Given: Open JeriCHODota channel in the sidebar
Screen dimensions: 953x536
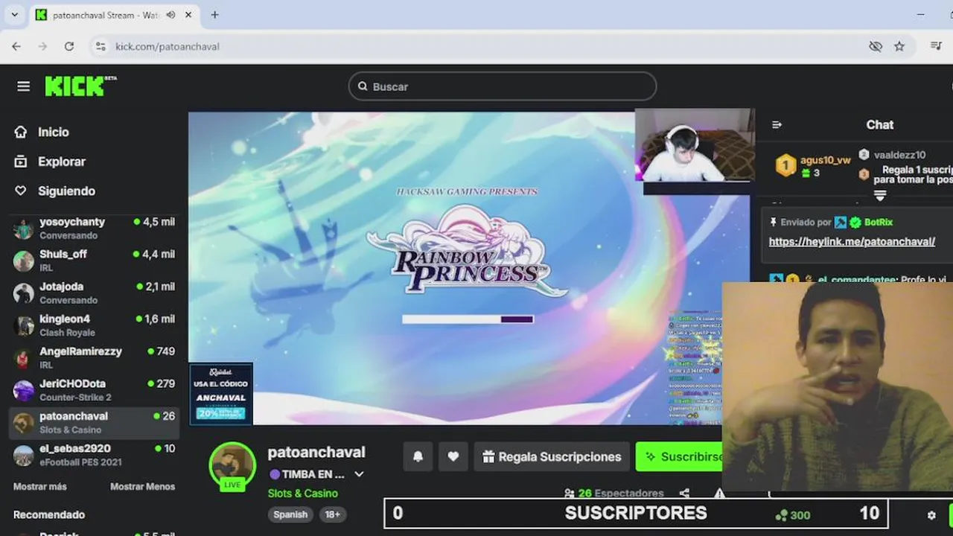Looking at the screenshot, I should point(94,390).
